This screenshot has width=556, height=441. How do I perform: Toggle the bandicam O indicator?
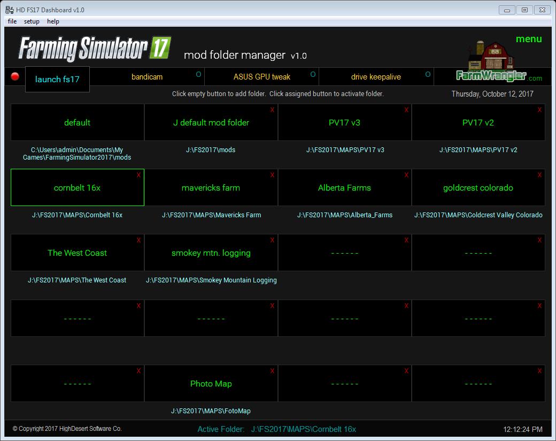click(198, 74)
